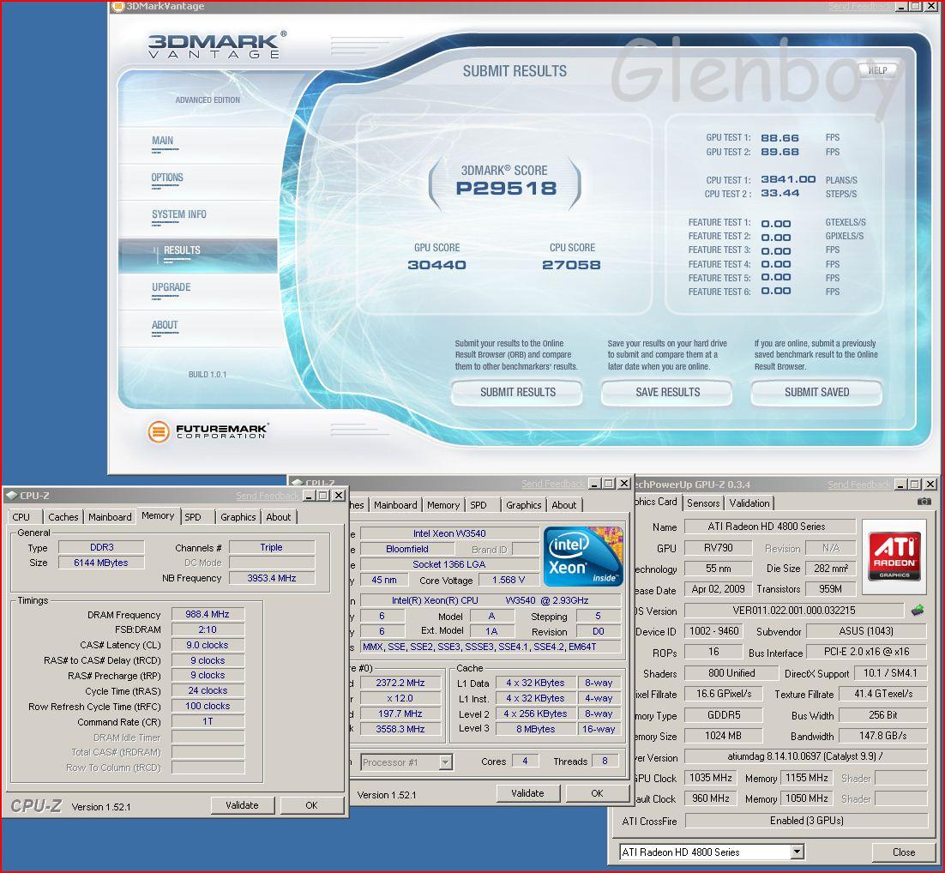Select OPTIONS in the 3DMark sidebar

click(x=167, y=178)
